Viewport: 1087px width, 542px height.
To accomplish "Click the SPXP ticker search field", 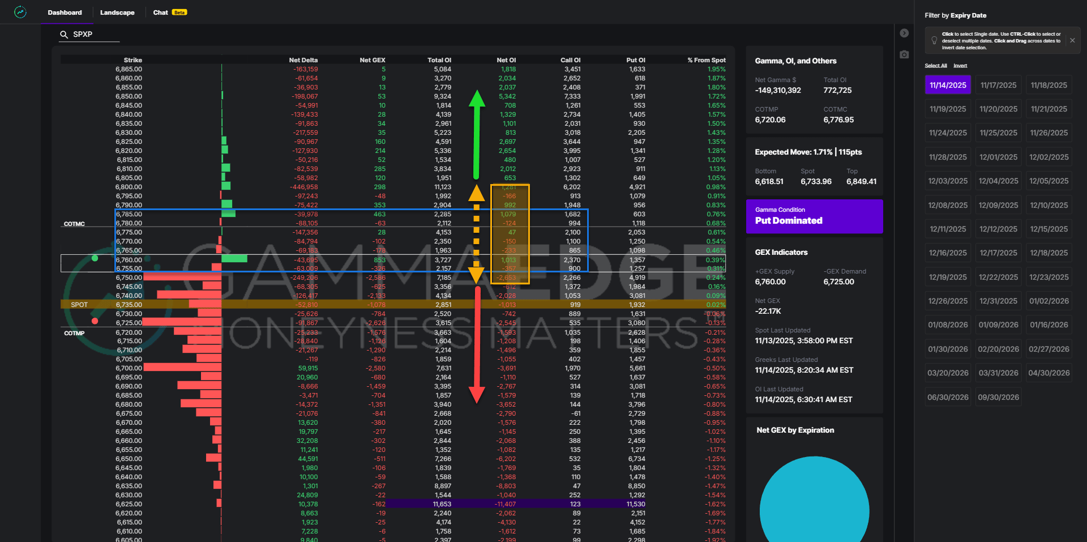I will 94,35.
